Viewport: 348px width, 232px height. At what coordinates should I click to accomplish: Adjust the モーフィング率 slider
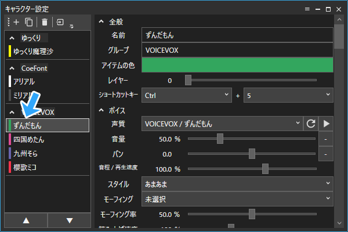[252, 214]
